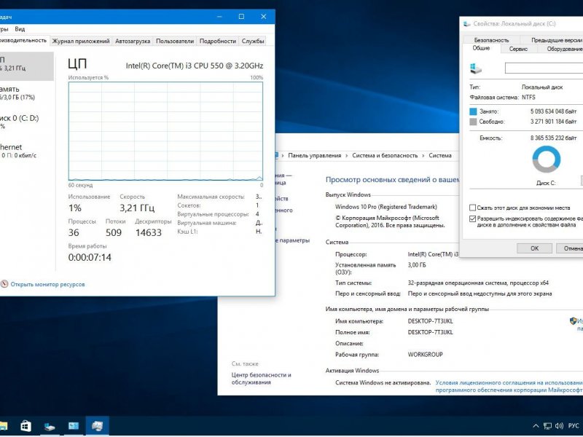This screenshot has height=437, width=583.
Task: Show hidden tray icons with chevron
Action: click(x=536, y=426)
